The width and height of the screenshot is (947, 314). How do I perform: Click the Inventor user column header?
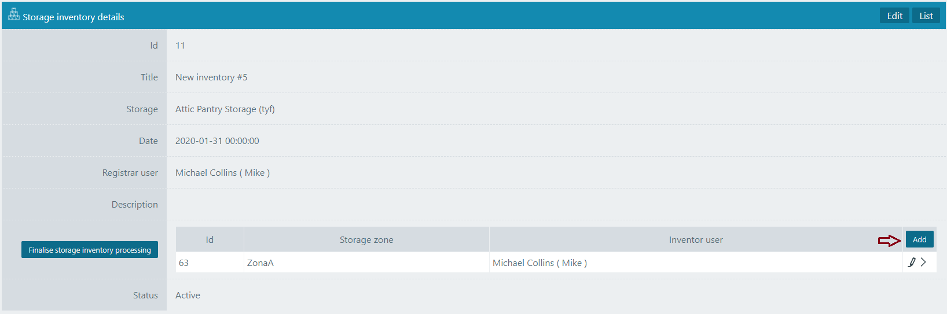[x=695, y=240]
